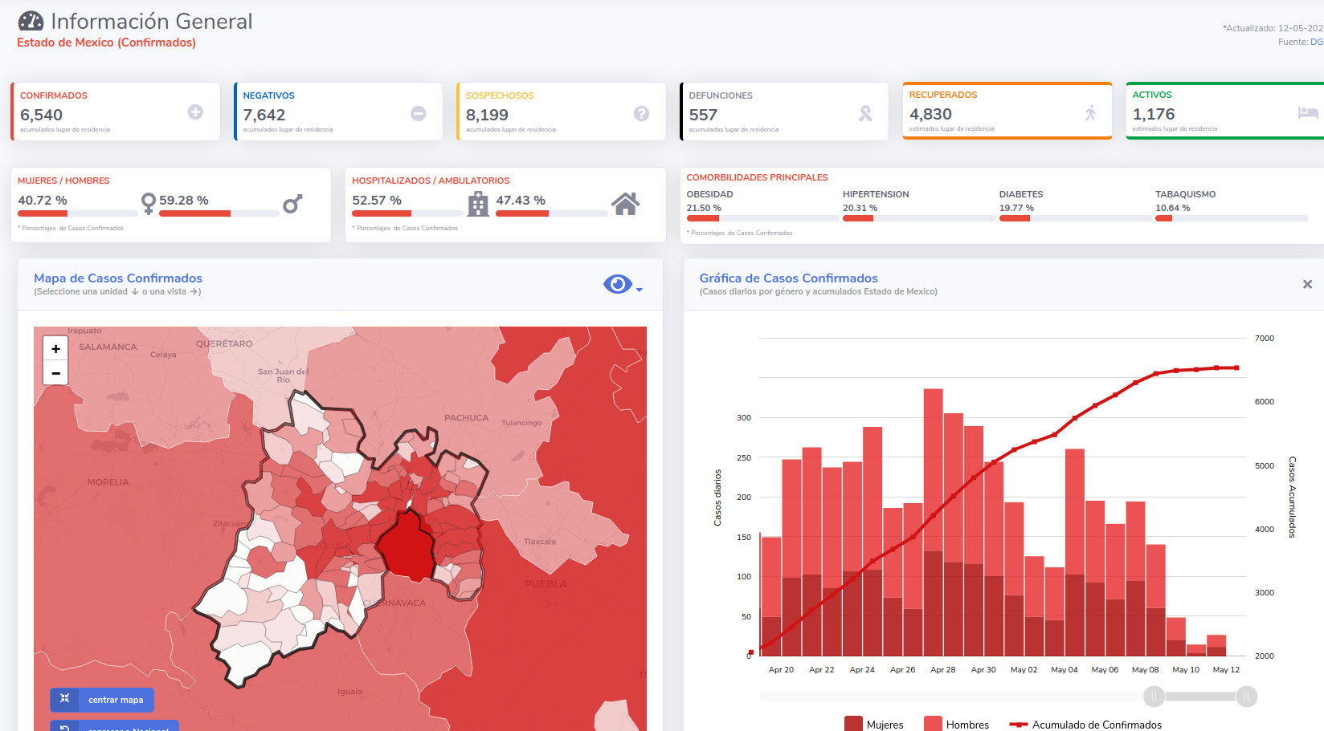Click the bed icon in Activos card
The height and width of the screenshot is (731, 1324).
1308,112
